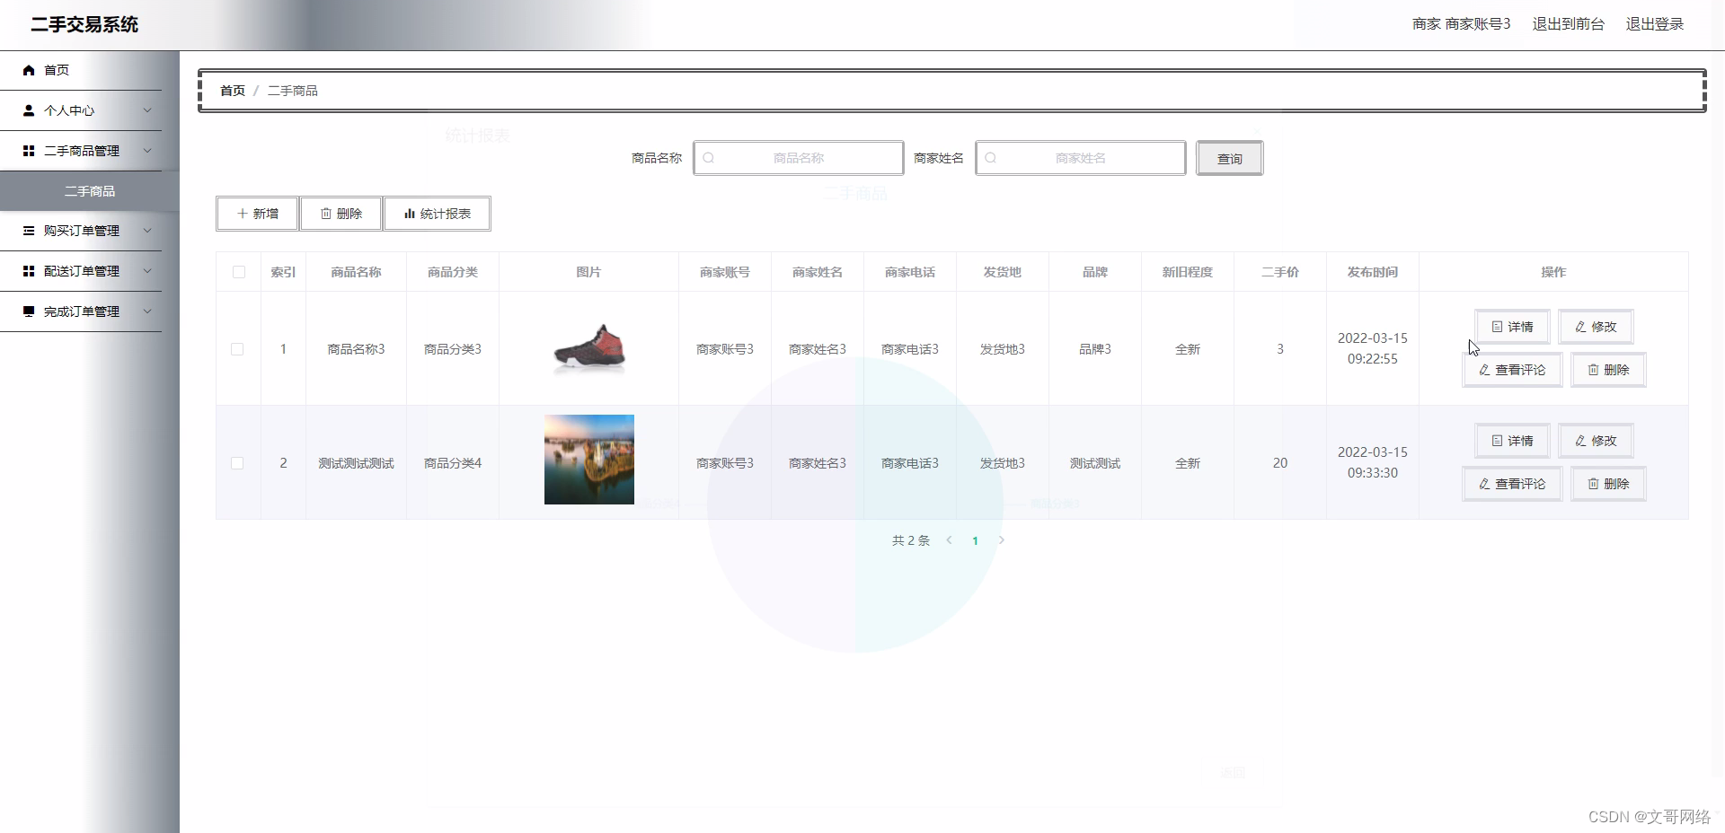Click 退出登录 to log out

pos(1655,23)
